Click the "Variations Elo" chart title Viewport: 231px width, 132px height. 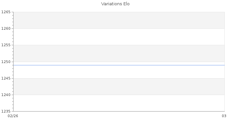click(x=115, y=4)
